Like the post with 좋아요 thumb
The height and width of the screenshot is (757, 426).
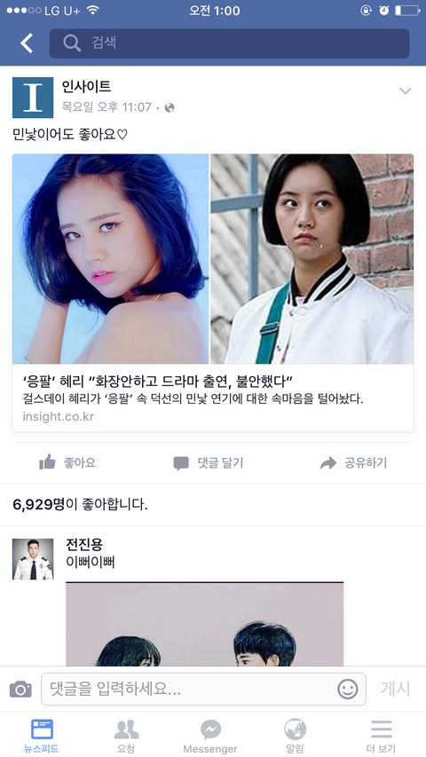67,463
